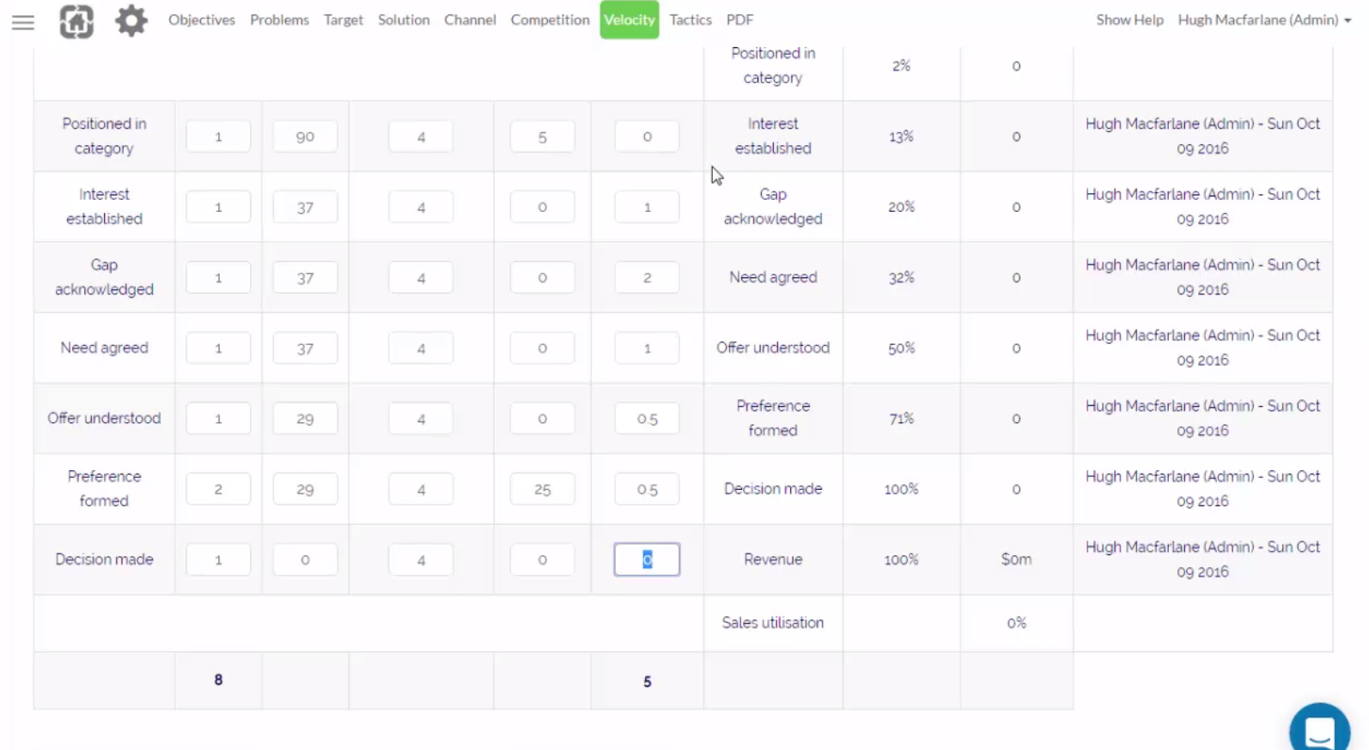Click the 1 field in the row starting with Offer understood
This screenshot has height=750, width=1369.
[218, 418]
